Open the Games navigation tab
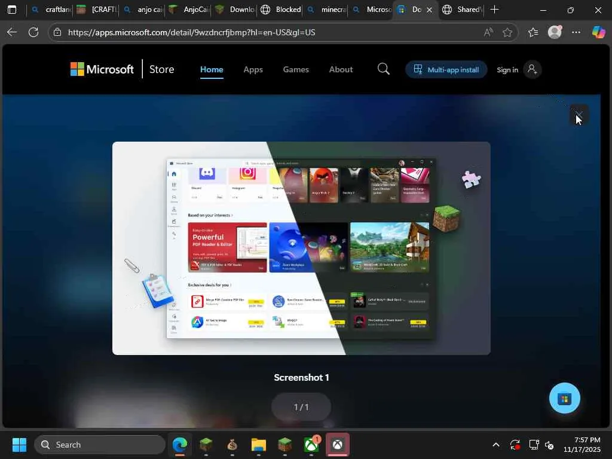 (x=296, y=69)
